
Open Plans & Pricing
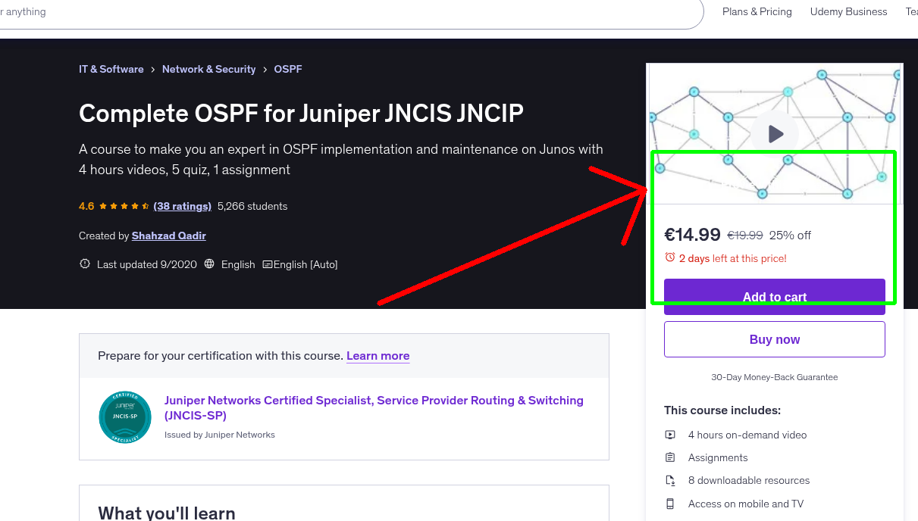coord(757,11)
